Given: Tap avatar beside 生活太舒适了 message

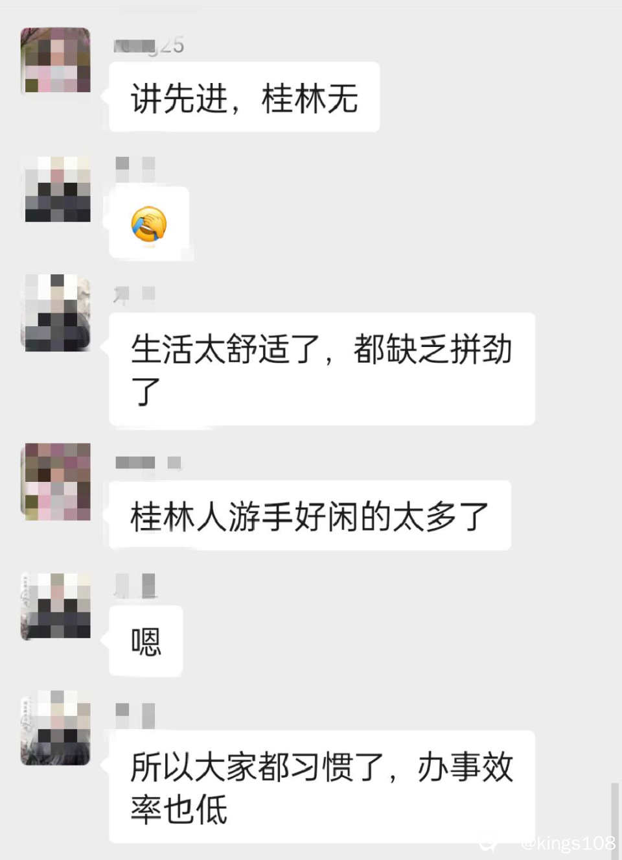Looking at the screenshot, I should (56, 313).
